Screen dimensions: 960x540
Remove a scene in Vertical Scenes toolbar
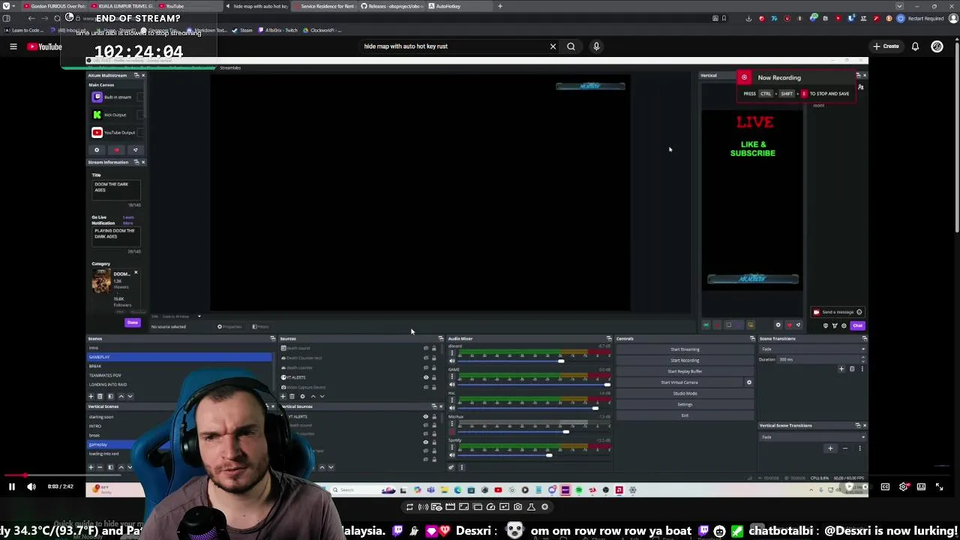tap(100, 467)
